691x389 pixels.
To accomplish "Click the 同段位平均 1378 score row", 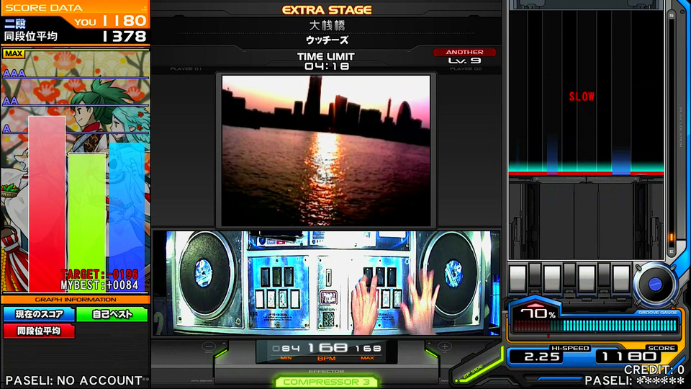I will pyautogui.click(x=76, y=36).
